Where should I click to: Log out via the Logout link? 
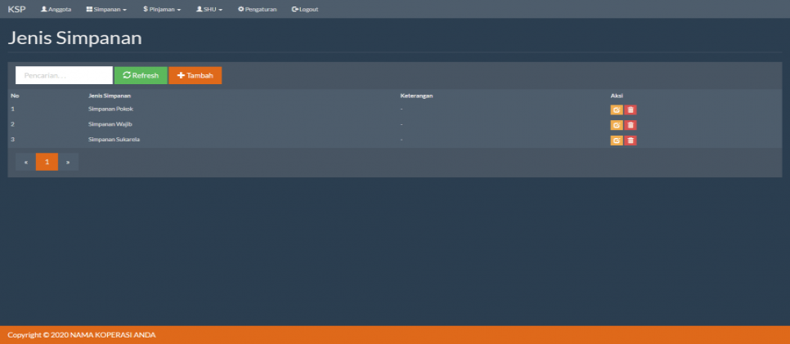point(305,9)
